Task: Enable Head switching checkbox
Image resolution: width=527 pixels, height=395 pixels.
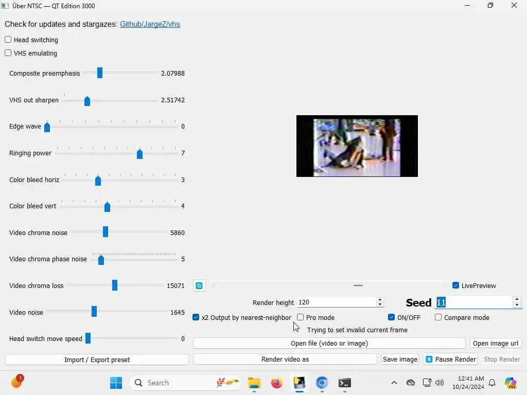Action: tap(8, 40)
